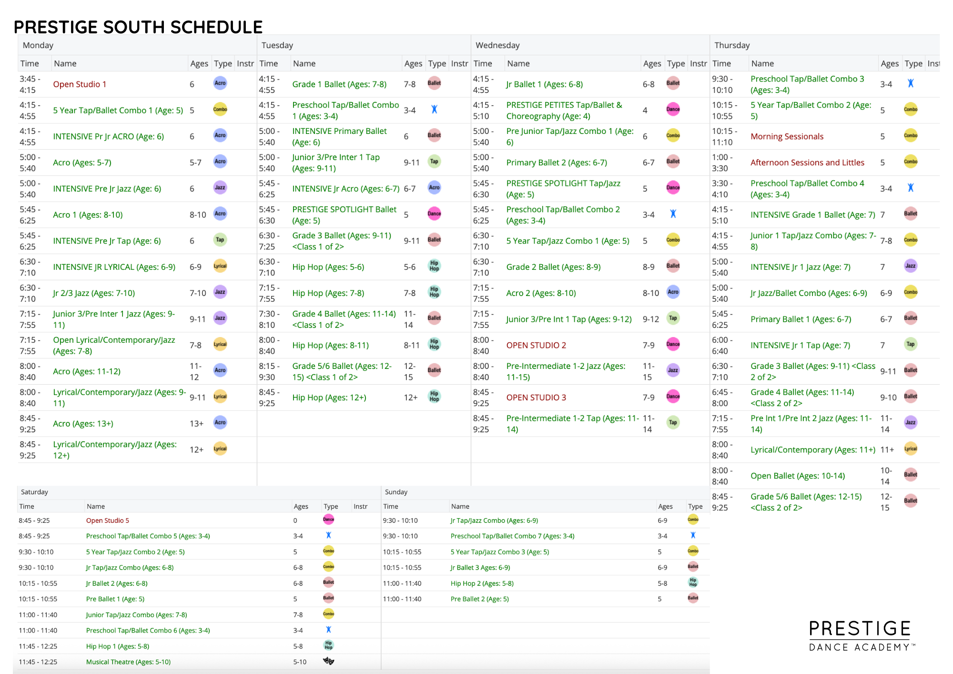Open Jr Jazz/Ballet Combo (Ages: 6-9) link
The height and width of the screenshot is (674, 953).
click(809, 293)
